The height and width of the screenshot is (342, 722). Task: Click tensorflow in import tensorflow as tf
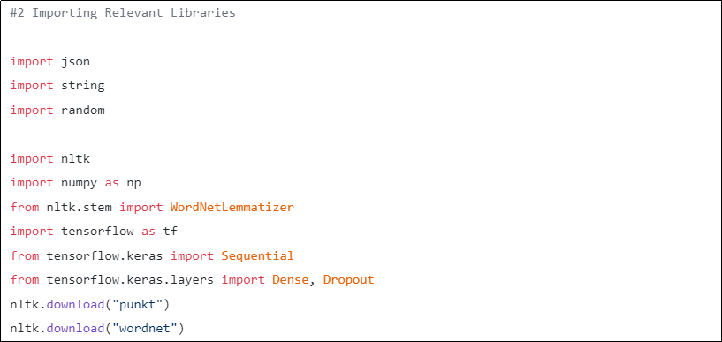tap(97, 232)
